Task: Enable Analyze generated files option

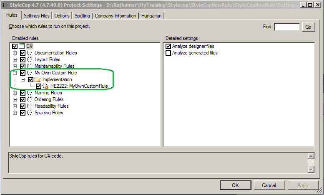Action: pyautogui.click(x=168, y=53)
